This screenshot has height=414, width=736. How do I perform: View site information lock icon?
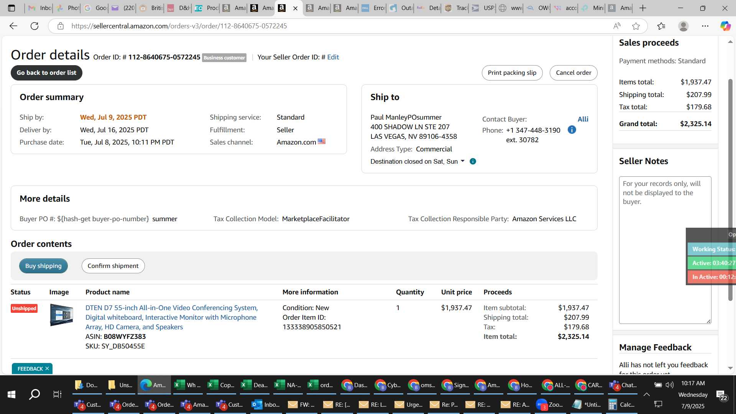(60, 26)
